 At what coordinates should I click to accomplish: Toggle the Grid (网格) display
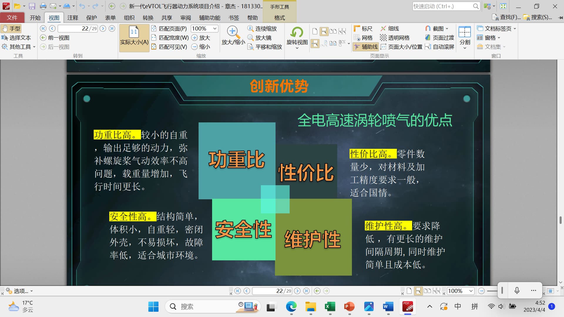363,38
